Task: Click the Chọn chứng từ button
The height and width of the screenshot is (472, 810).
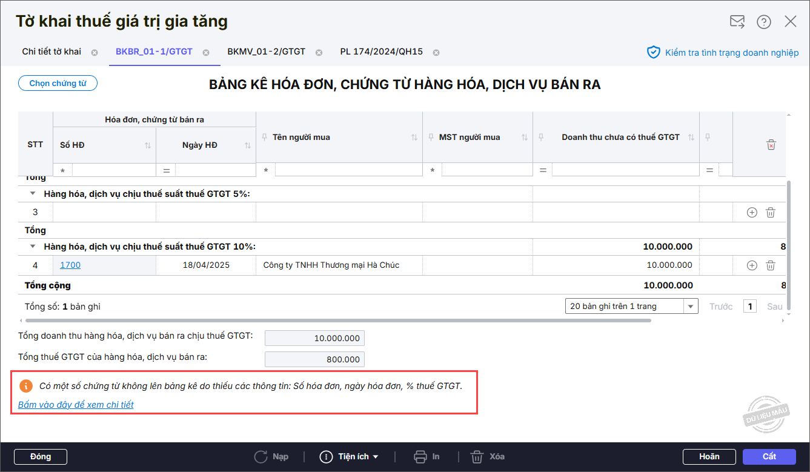Action: point(58,84)
